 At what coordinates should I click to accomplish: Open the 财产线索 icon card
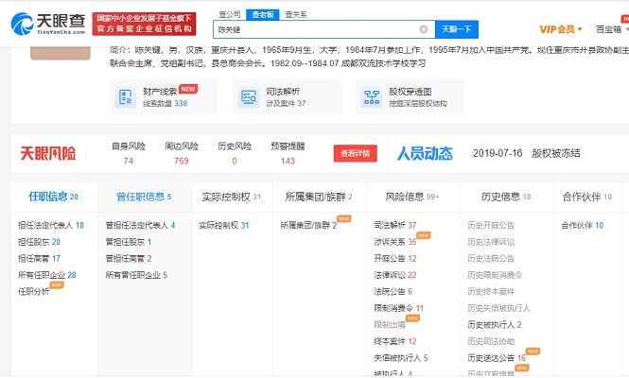(124, 96)
